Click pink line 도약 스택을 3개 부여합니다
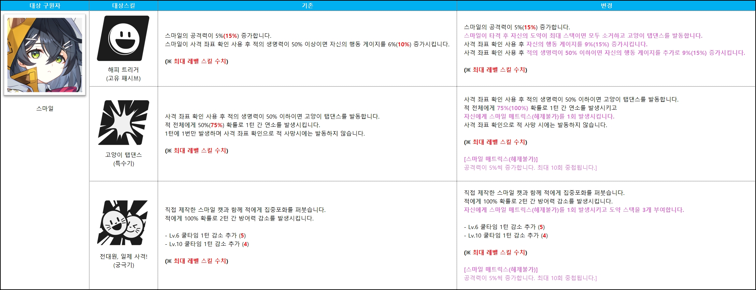Screen dimensions: 756x290 point(574,210)
